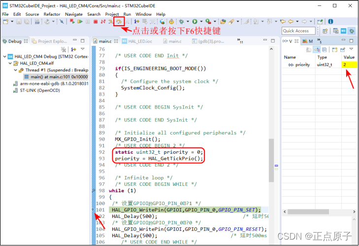Click the green Run button icon
The width and height of the screenshot is (359, 246).
click(195, 22)
